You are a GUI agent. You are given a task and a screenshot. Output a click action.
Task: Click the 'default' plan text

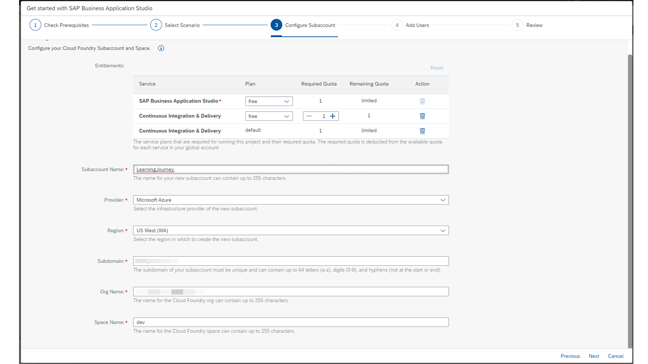pyautogui.click(x=253, y=130)
